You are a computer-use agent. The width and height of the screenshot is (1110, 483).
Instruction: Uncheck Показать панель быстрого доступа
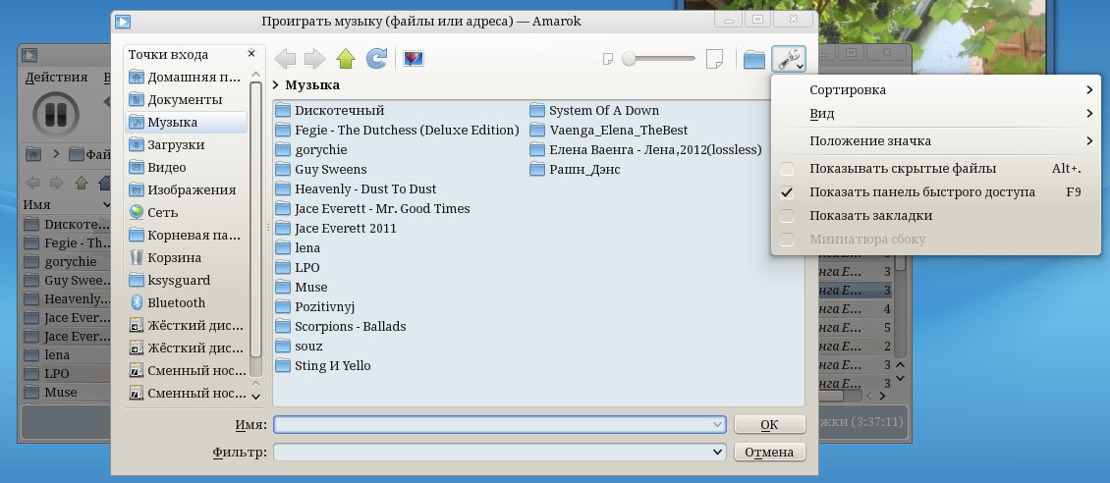[x=787, y=192]
